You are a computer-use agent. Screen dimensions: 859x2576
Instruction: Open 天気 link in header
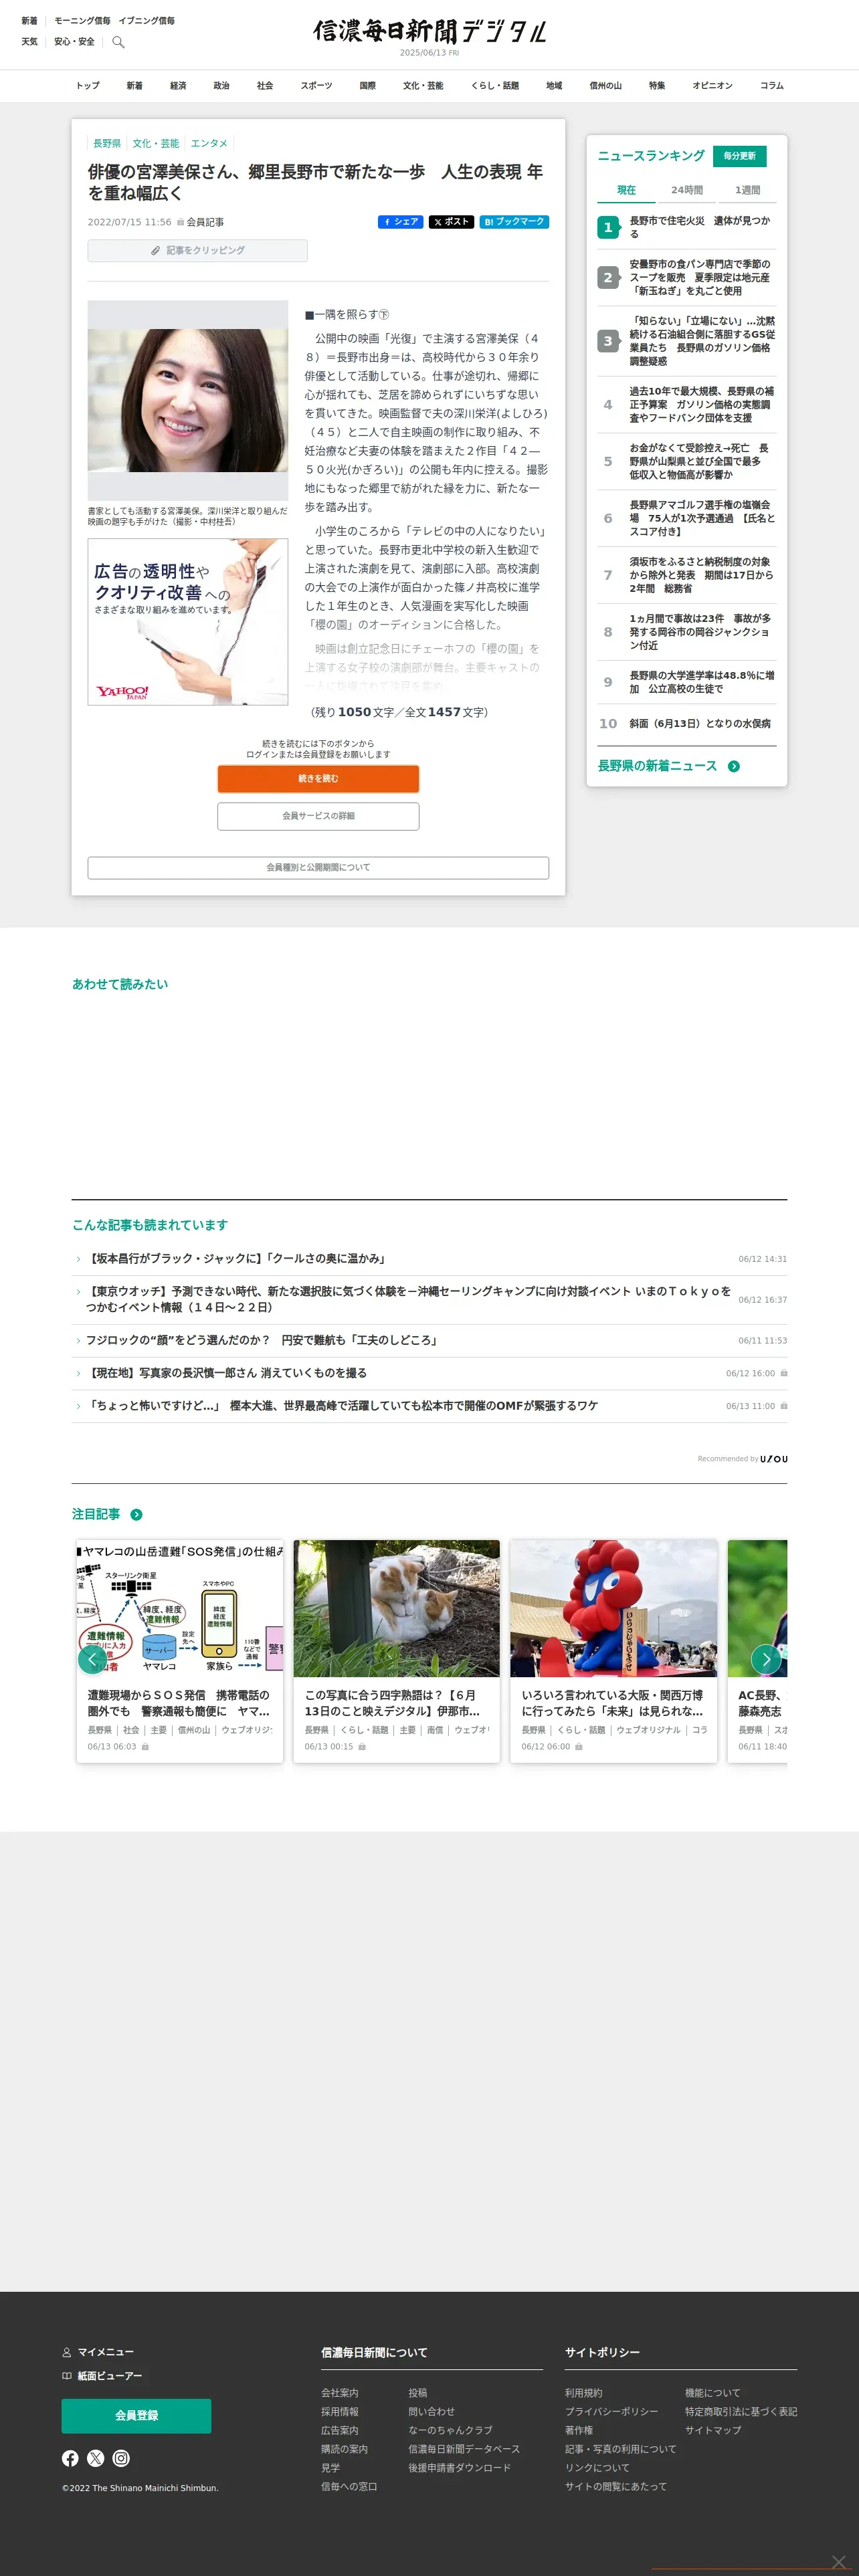click(x=30, y=42)
